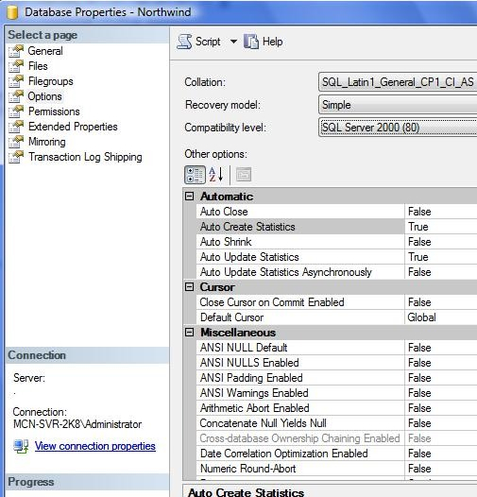The height and width of the screenshot is (497, 477).
Task: Click the Filegroups page icon
Action: (16, 81)
